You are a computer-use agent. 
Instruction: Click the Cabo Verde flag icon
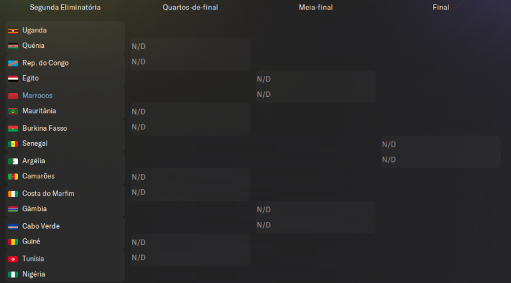(13, 226)
